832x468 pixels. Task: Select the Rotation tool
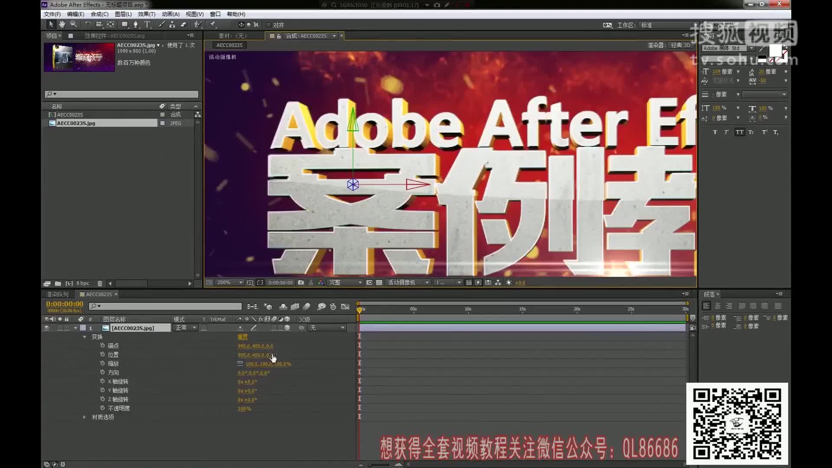coord(88,25)
